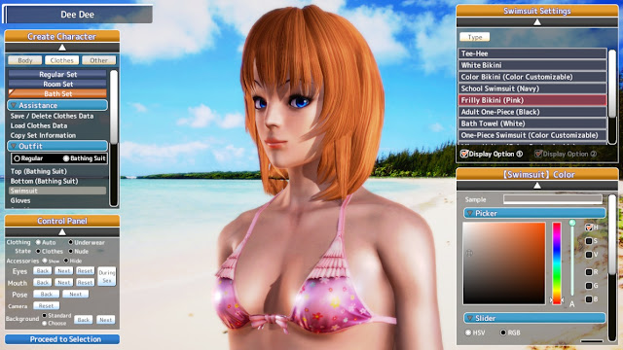
Task: Enable Display Option 1 checkbox
Action: click(x=464, y=154)
